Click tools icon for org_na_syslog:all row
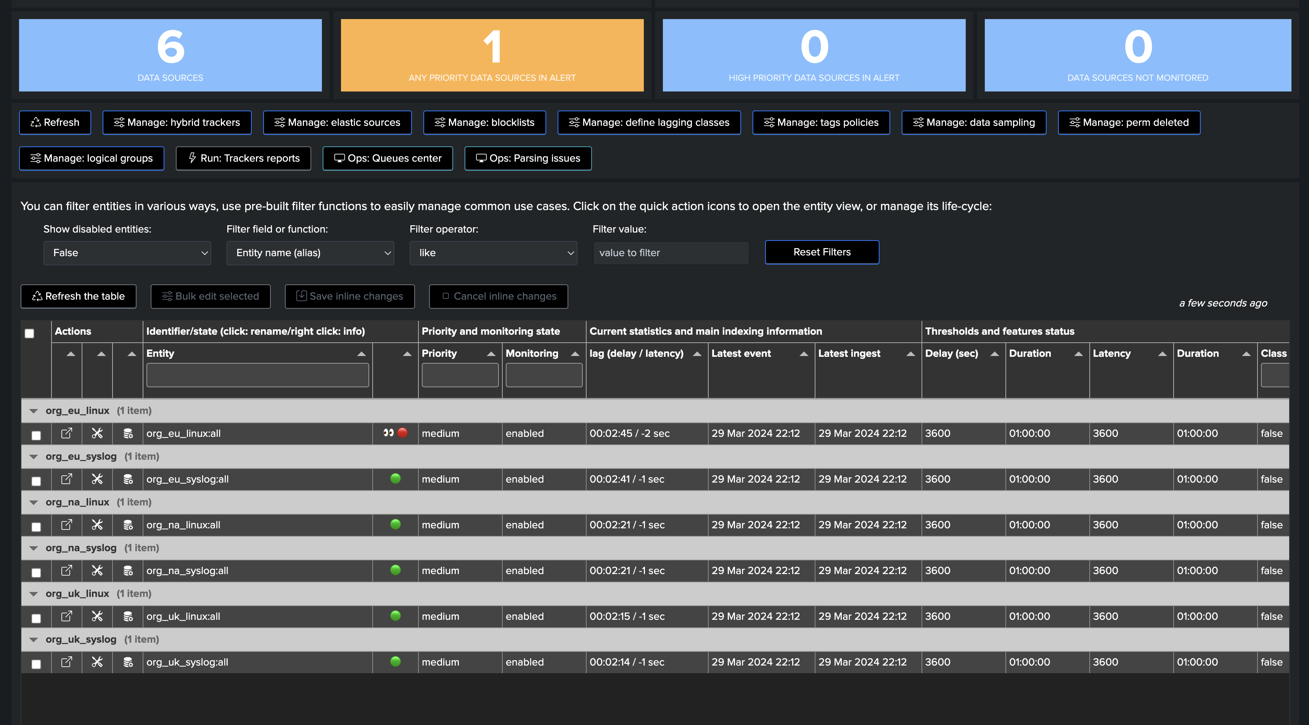 tap(97, 570)
